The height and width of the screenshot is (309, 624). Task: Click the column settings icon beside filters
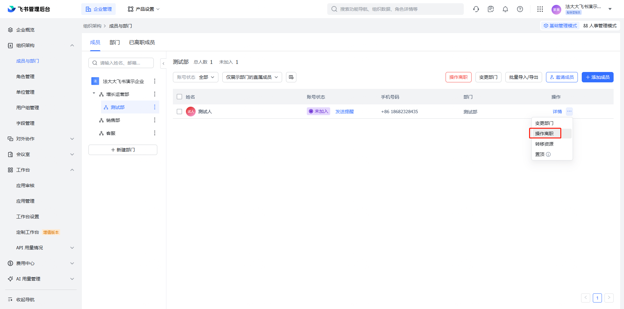(291, 77)
